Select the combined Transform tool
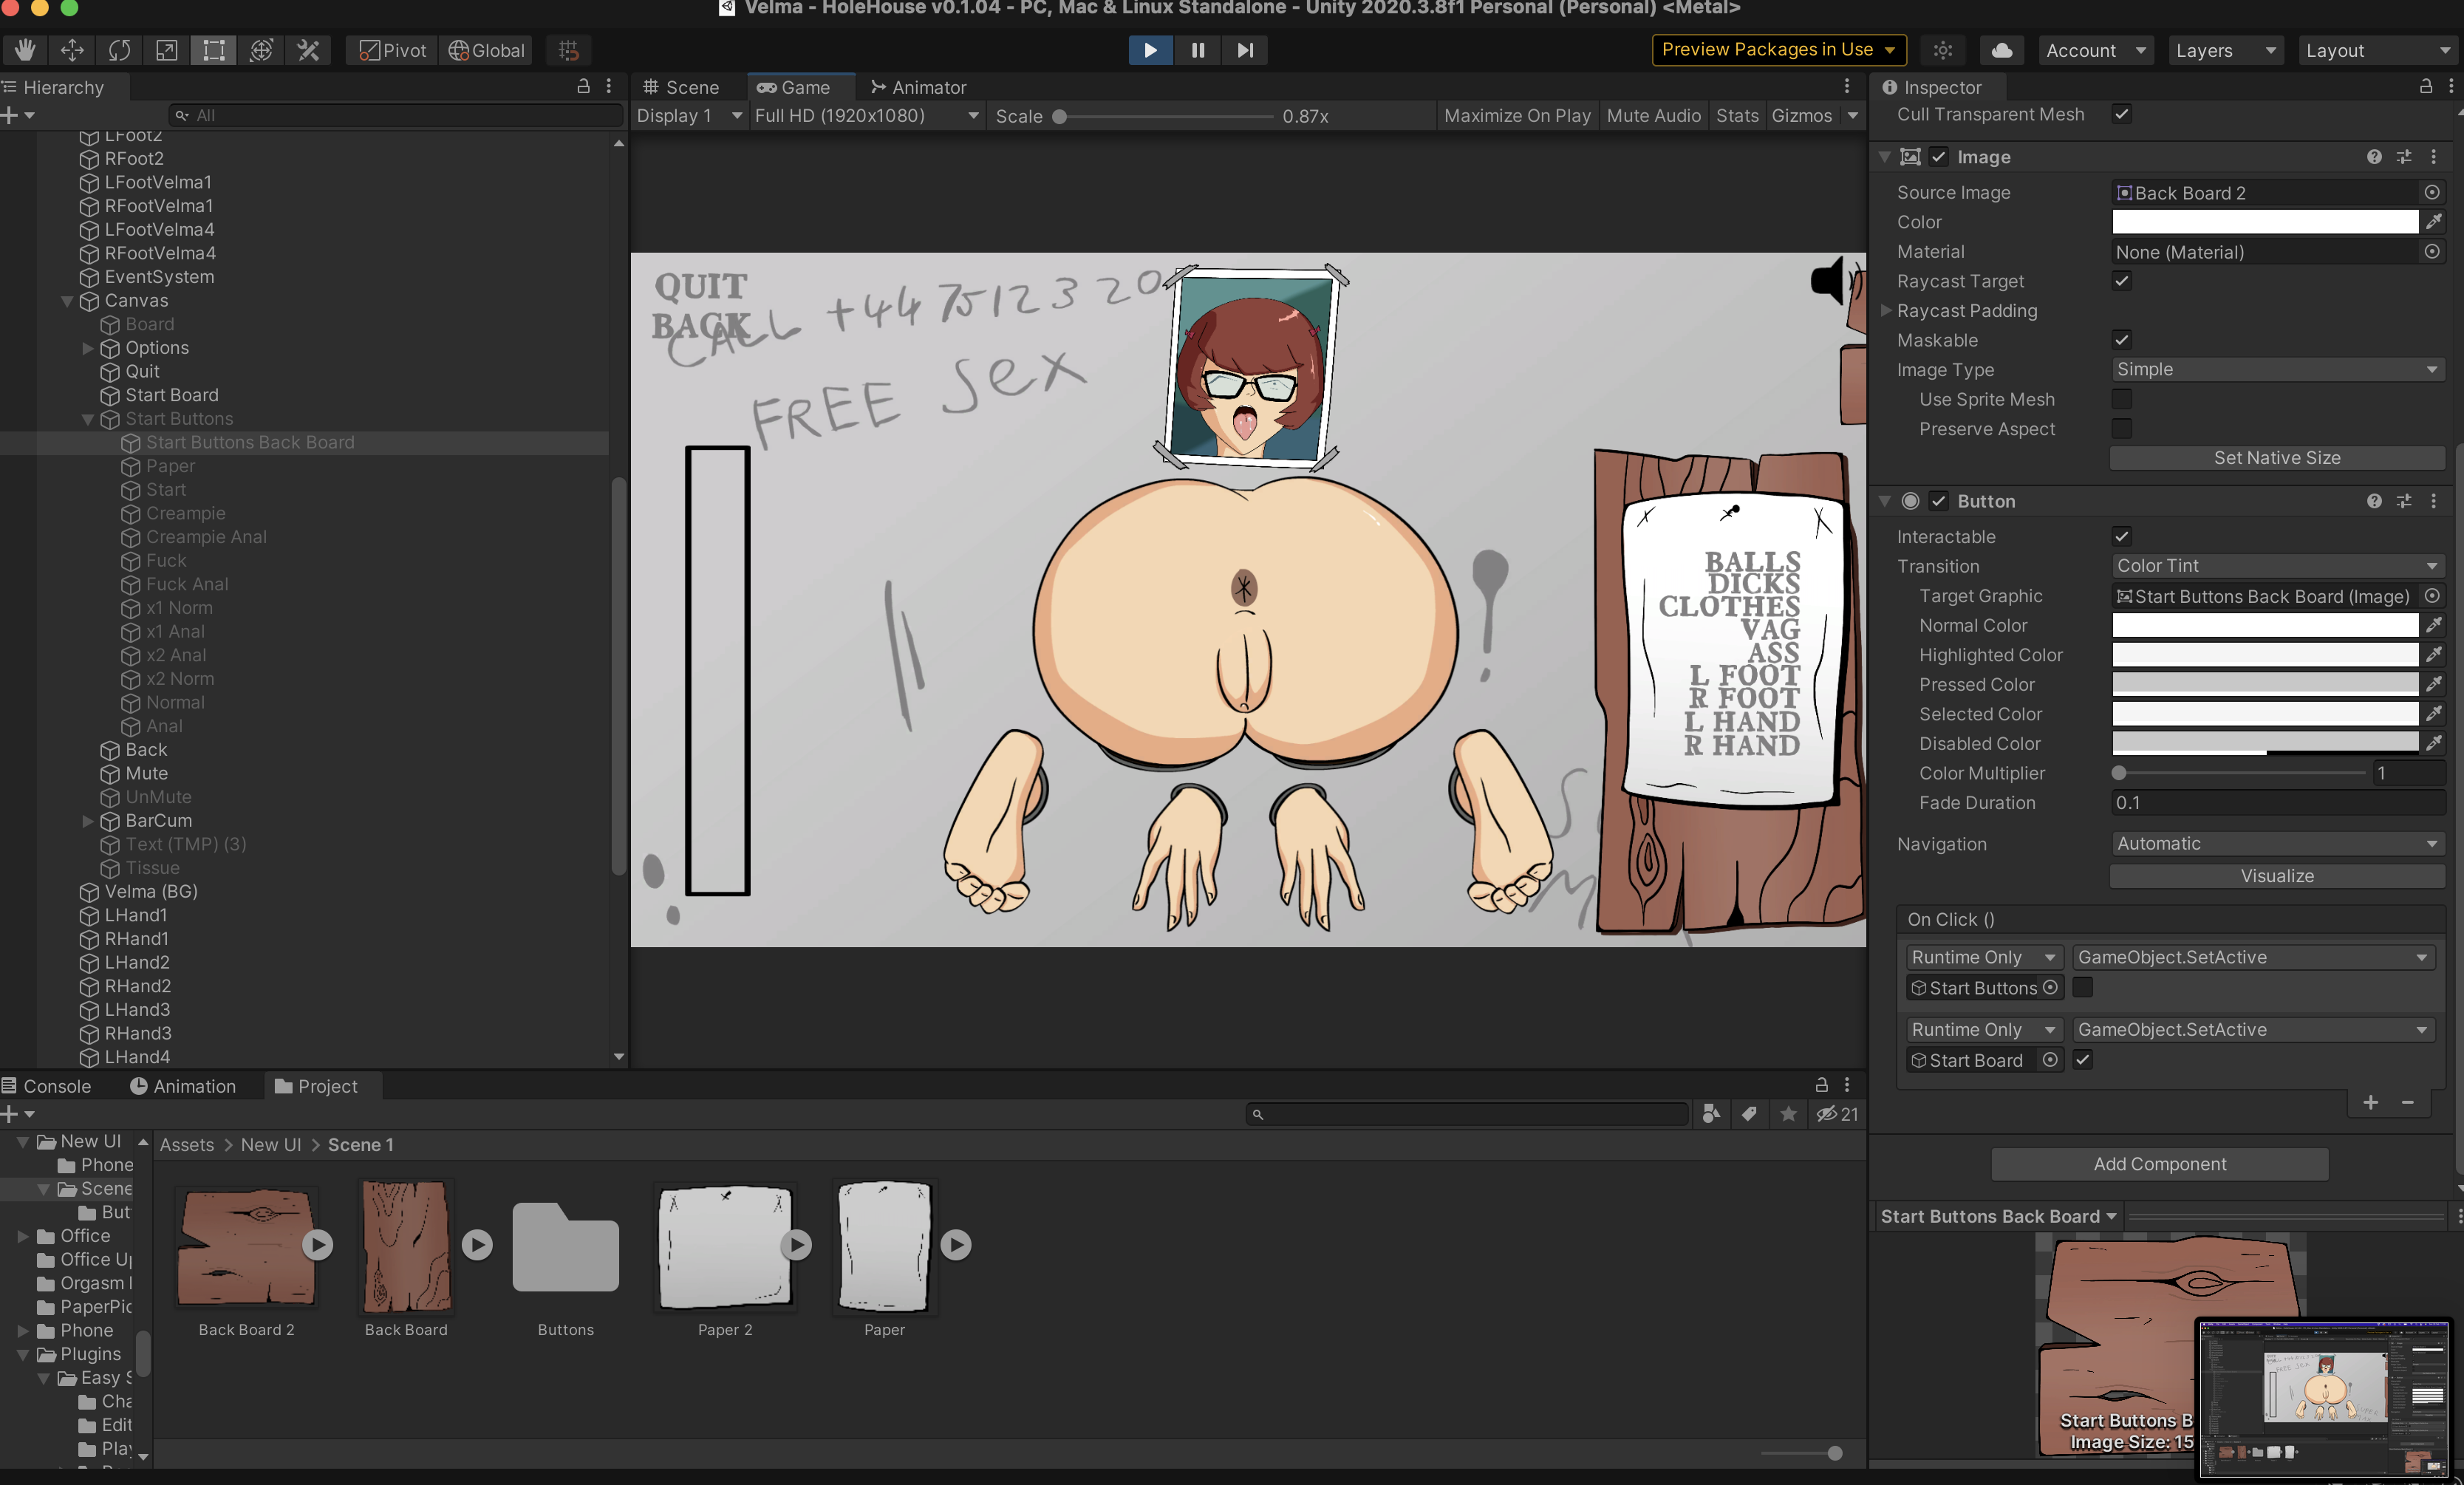 tap(261, 50)
